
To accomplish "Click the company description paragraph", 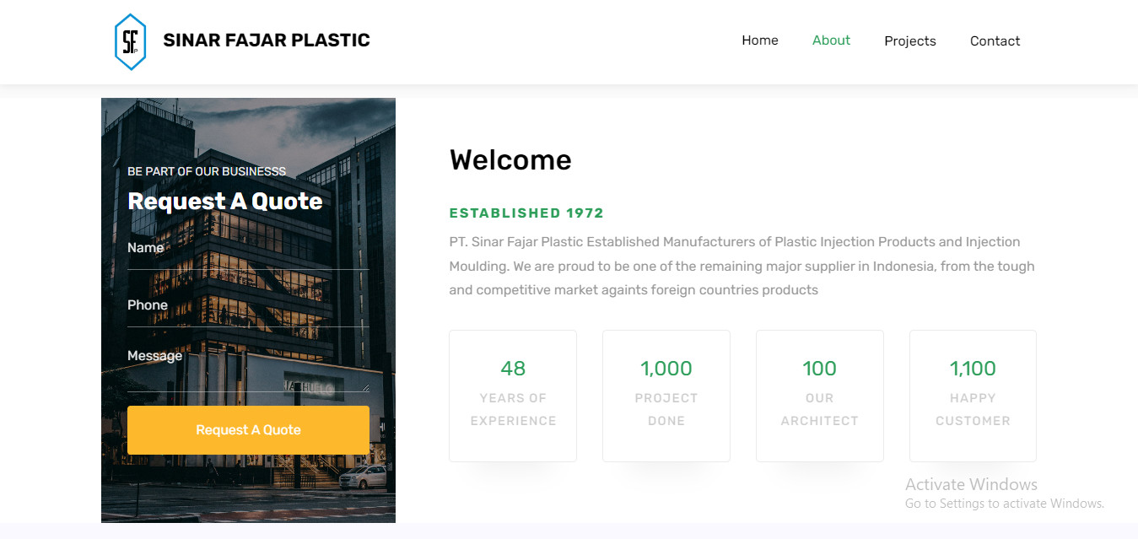I will pyautogui.click(x=742, y=266).
